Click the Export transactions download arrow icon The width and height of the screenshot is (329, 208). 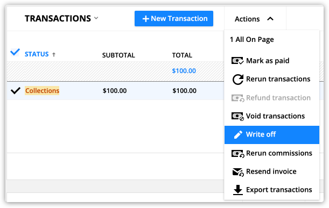[x=238, y=190]
